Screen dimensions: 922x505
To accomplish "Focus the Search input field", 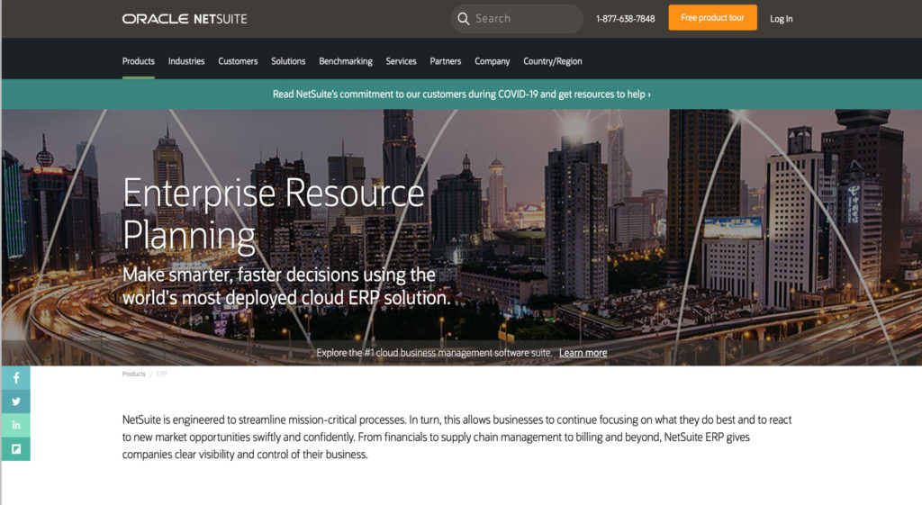I will (x=517, y=19).
